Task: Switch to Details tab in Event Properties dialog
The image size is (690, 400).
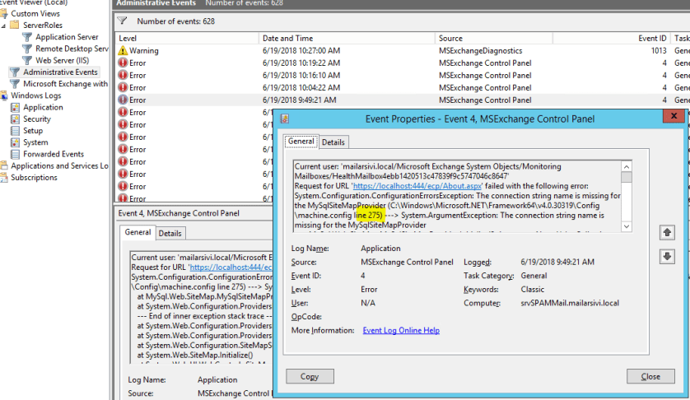Action: 333,142
